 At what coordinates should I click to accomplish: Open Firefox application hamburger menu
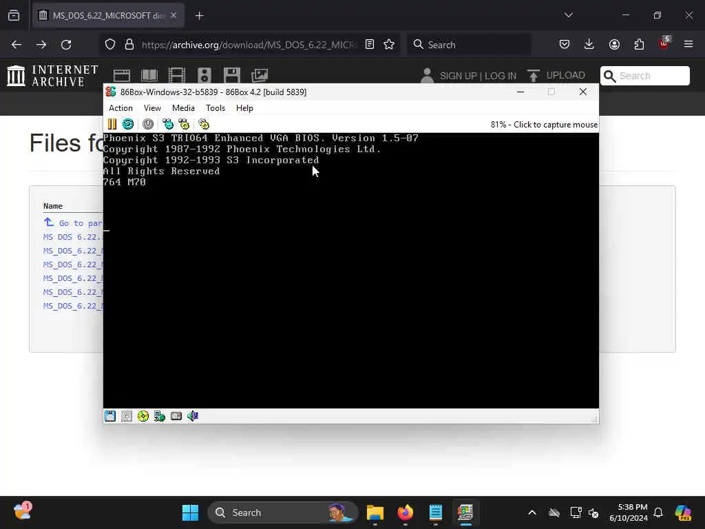(688, 45)
